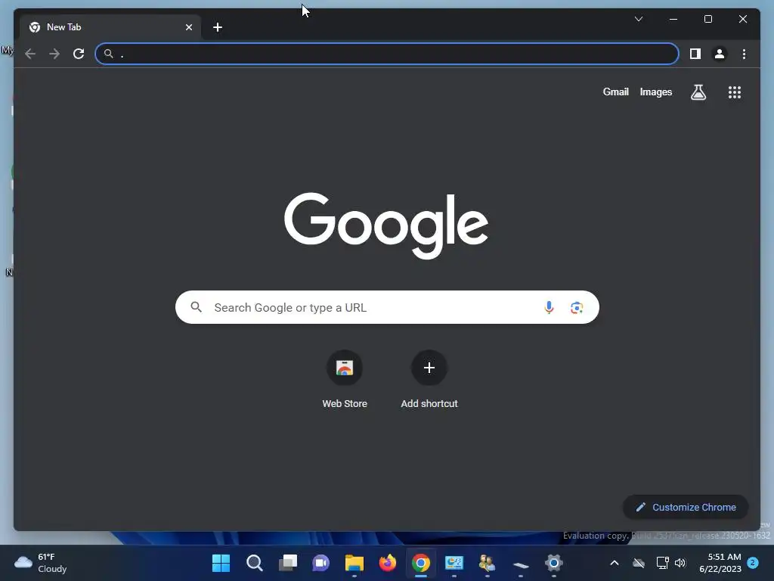The width and height of the screenshot is (774, 581).
Task: Open the Gmail link
Action: (x=615, y=92)
